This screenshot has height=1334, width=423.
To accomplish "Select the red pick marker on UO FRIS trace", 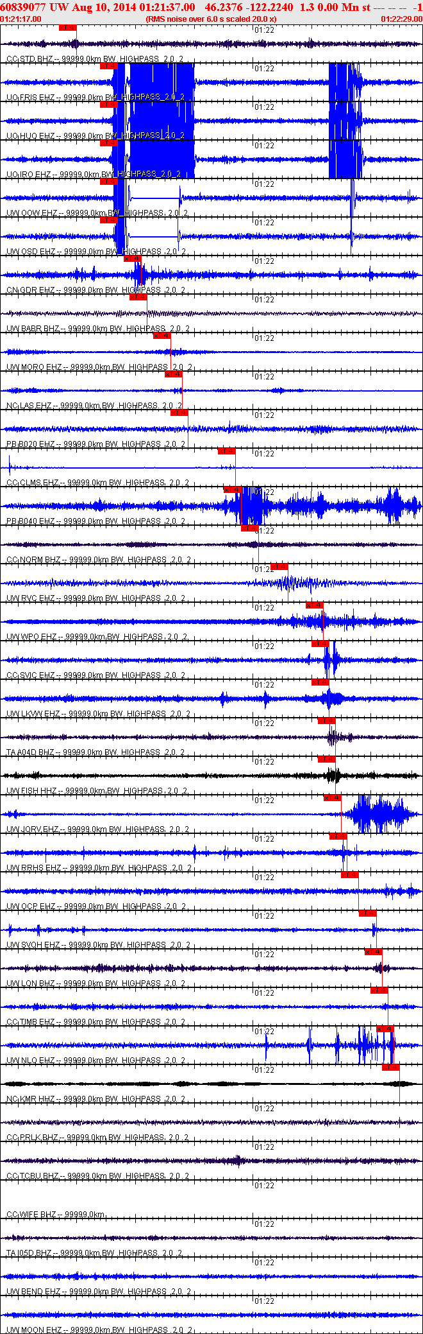I will pos(108,66).
